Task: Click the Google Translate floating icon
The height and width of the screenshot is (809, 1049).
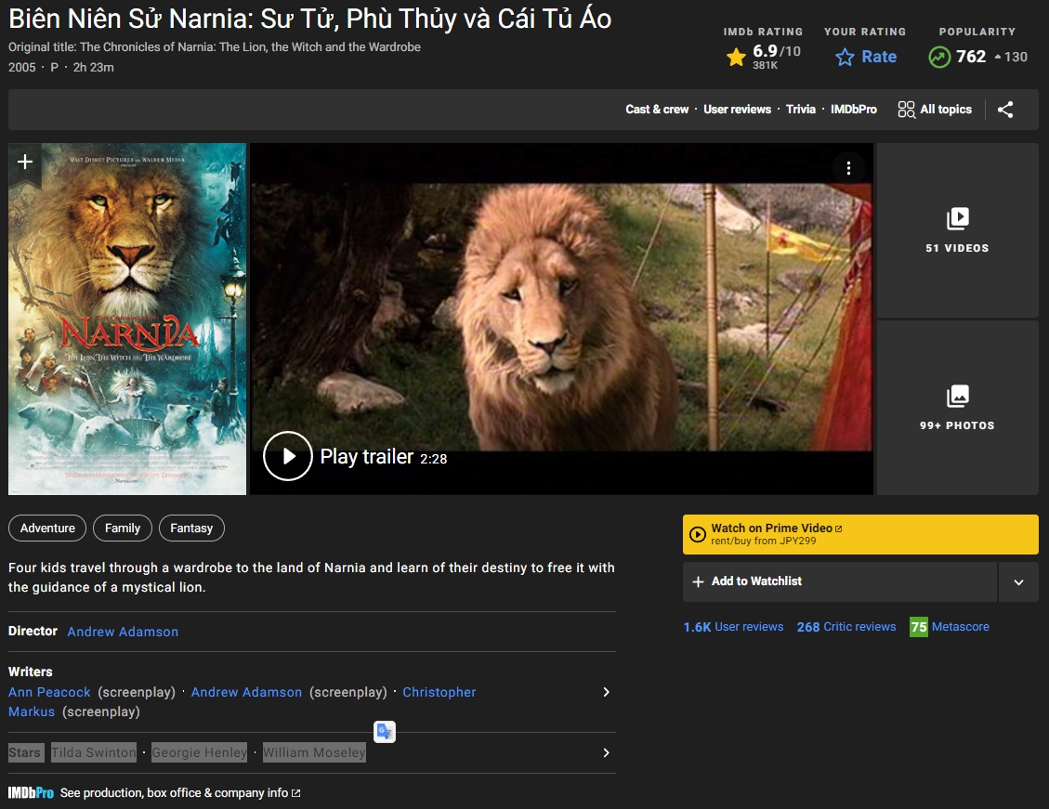Action: (x=385, y=731)
